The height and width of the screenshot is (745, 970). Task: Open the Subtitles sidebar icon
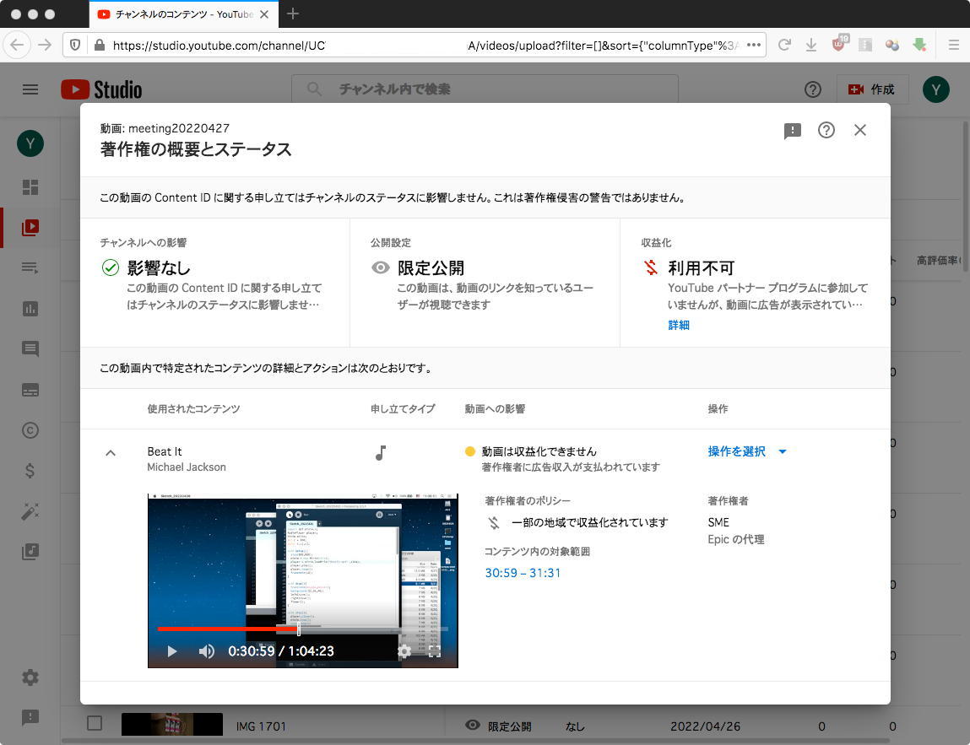coord(30,390)
